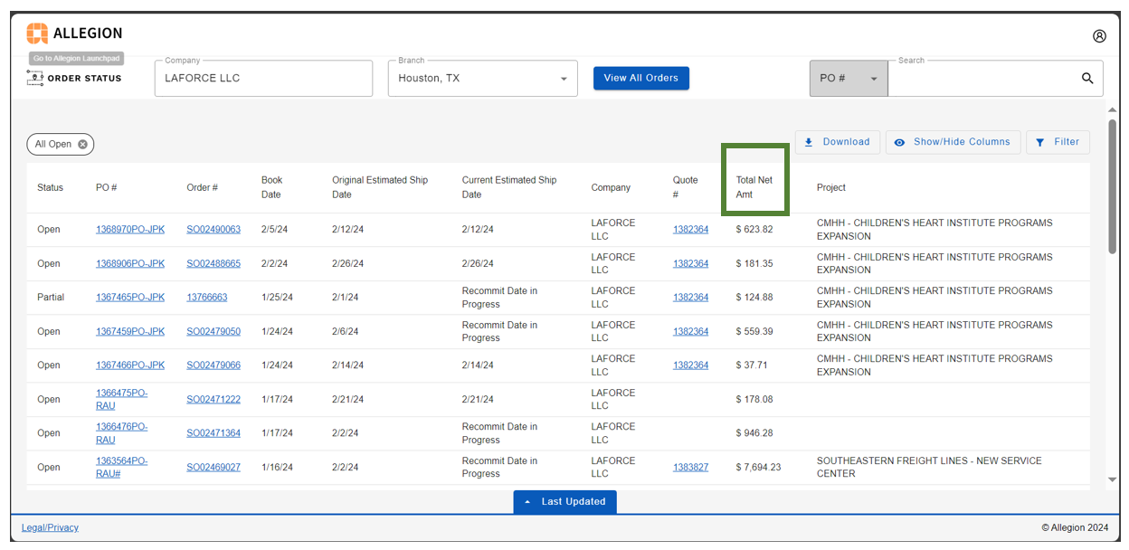
Task: Select the Southeastern Freight Lines project cell
Action: click(x=929, y=468)
